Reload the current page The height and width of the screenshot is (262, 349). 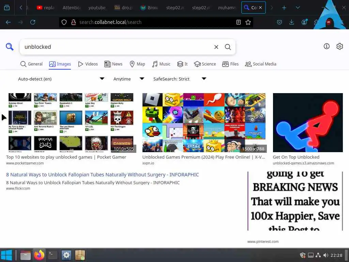point(33,22)
